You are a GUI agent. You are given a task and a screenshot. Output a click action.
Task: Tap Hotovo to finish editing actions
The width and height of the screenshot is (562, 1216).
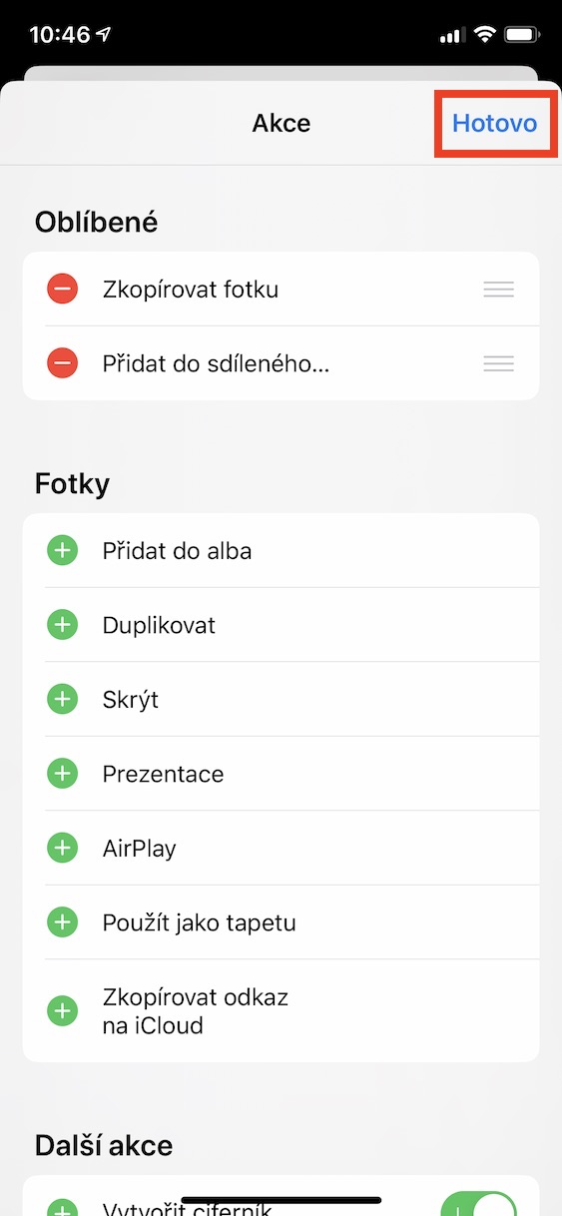coord(494,123)
